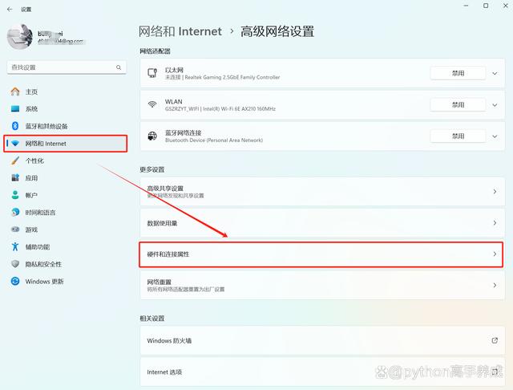Click the 高级网络设置 page title
513x390 pixels.
277,31
